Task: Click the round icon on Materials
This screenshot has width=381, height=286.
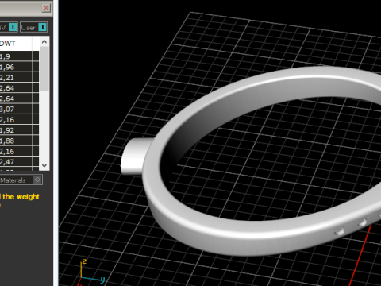Action: 37,180
